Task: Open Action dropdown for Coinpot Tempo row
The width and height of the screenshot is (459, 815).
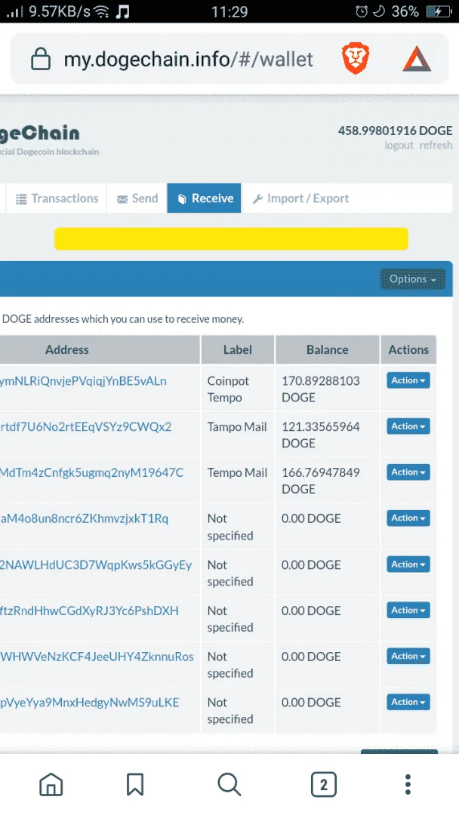Action: pyautogui.click(x=408, y=380)
